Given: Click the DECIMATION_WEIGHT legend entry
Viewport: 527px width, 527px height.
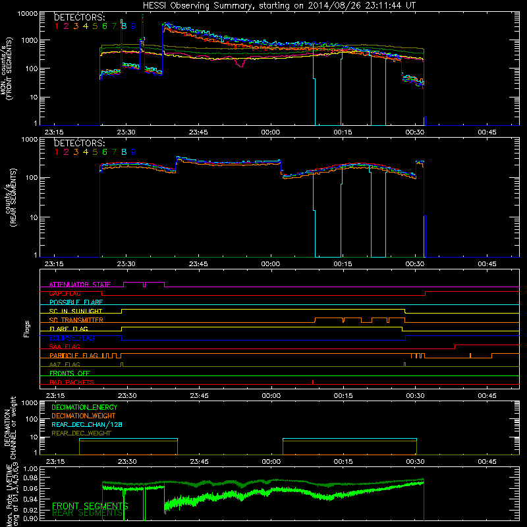Looking at the screenshot, I should (x=84, y=416).
